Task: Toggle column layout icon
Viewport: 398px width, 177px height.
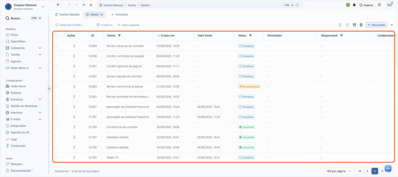Action: coord(347,25)
